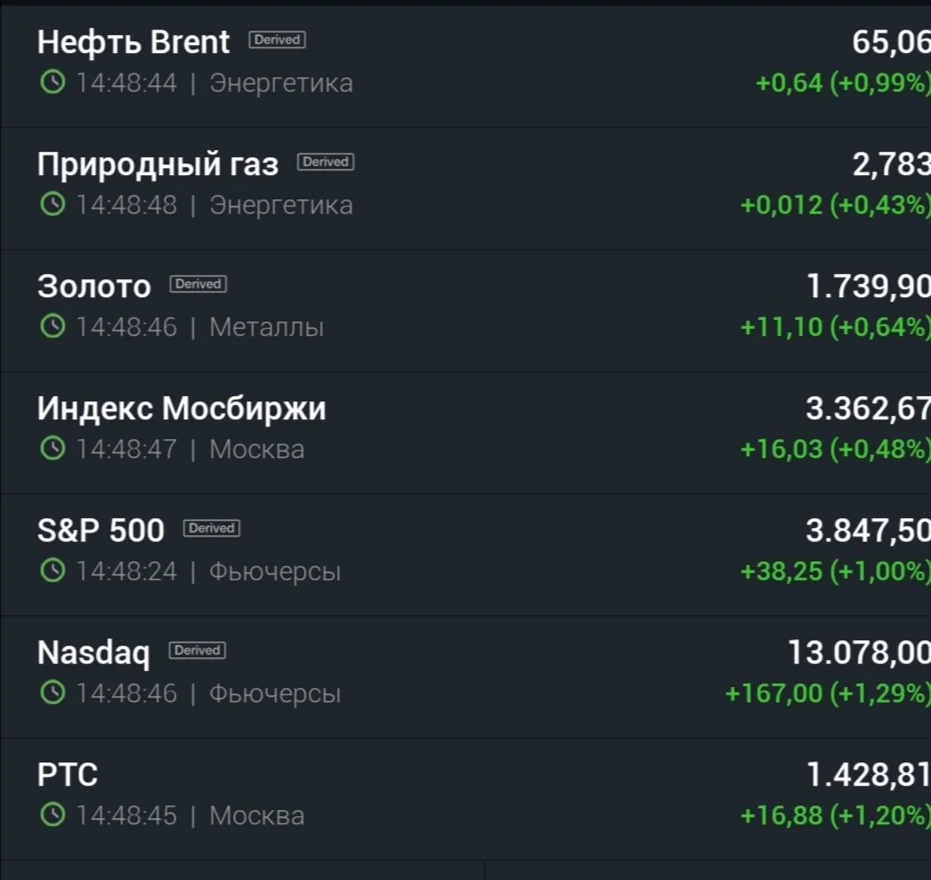The width and height of the screenshot is (931, 880).
Task: Tap the clock icon under Nasdaq
Action: (x=52, y=693)
